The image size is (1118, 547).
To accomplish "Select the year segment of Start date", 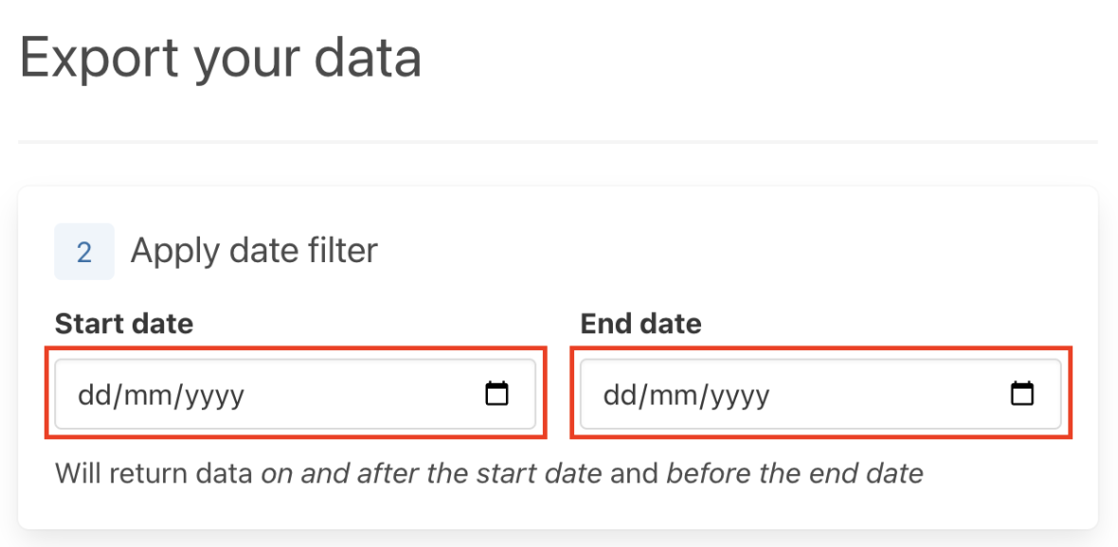I will tap(214, 395).
